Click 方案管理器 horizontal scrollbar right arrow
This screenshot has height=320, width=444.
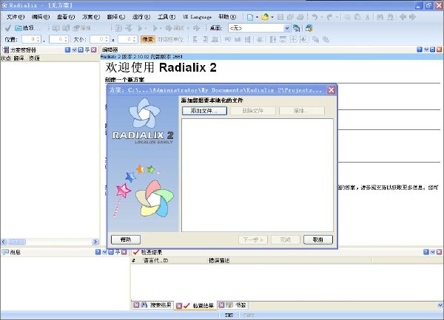click(95, 242)
